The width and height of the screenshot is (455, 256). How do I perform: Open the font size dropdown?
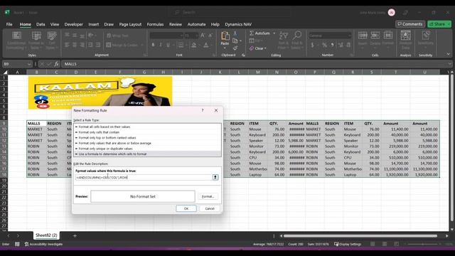click(x=196, y=36)
